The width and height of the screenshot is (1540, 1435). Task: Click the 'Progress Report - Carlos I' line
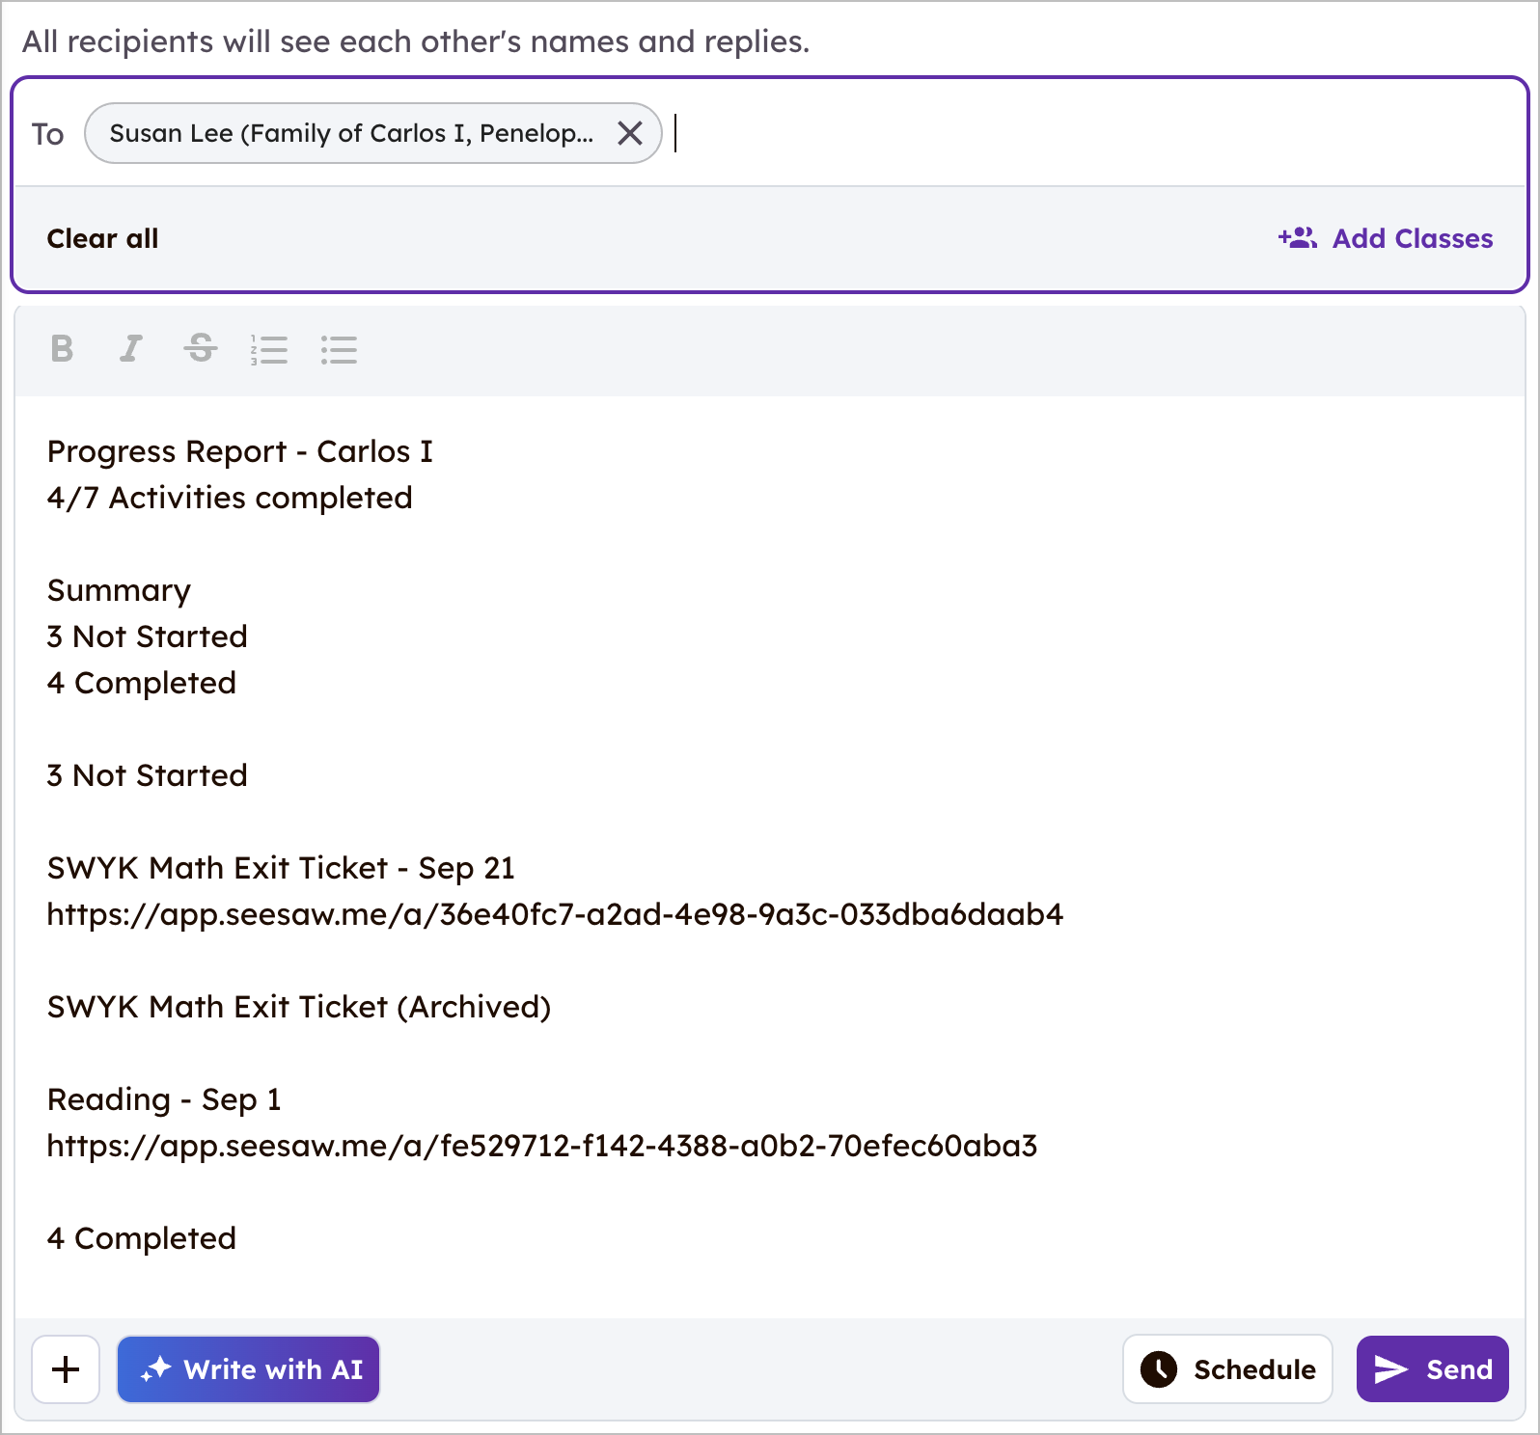click(x=240, y=451)
